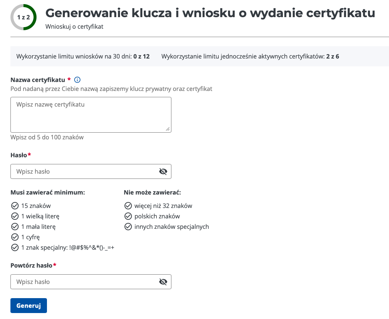This screenshot has width=389, height=319.
Task: Click the active certificates limit value '2 z 6'
Action: [x=333, y=57]
